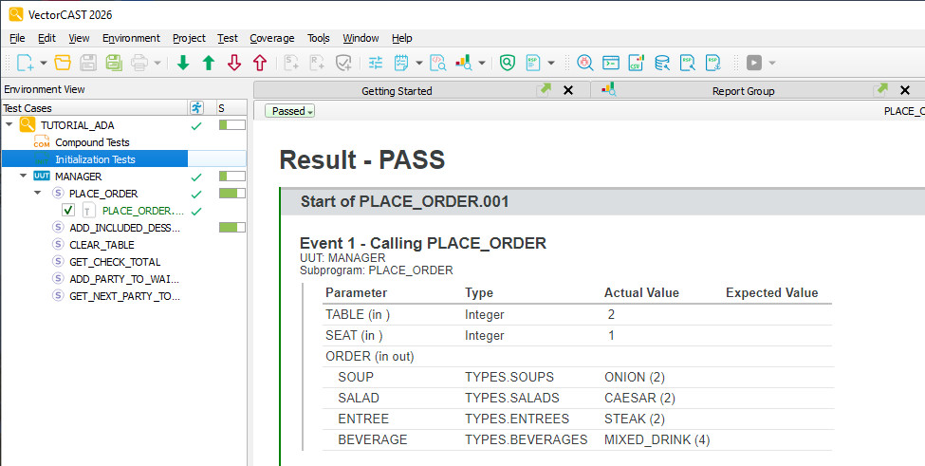Select the ADD_PARTY_TO_WAI... subprogram
The width and height of the screenshot is (925, 466).
[124, 279]
